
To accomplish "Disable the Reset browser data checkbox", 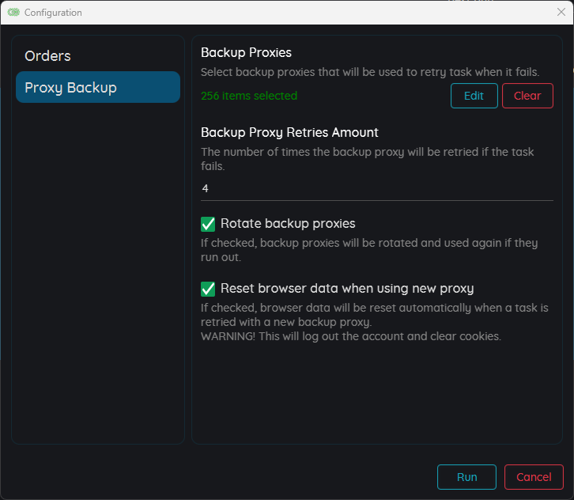I will pos(208,289).
